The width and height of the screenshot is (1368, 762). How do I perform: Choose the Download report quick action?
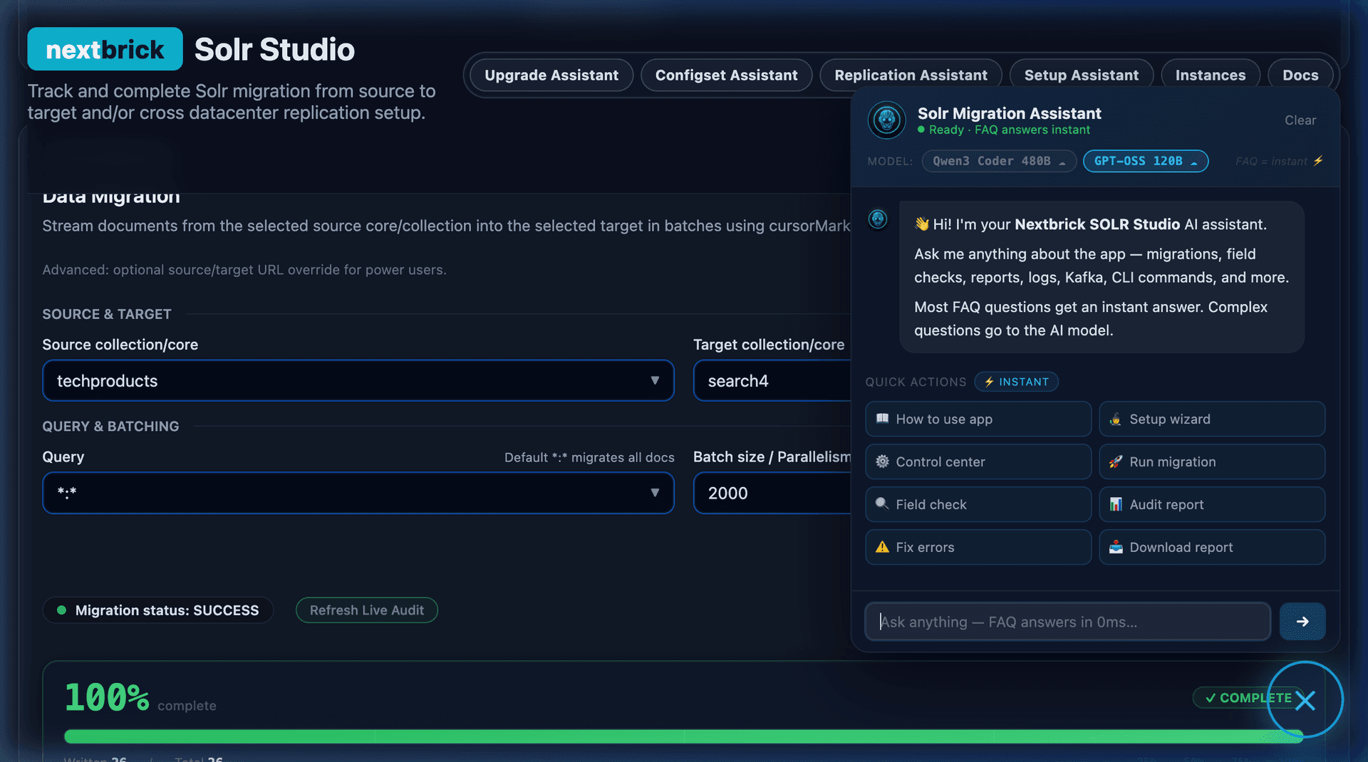click(1212, 547)
